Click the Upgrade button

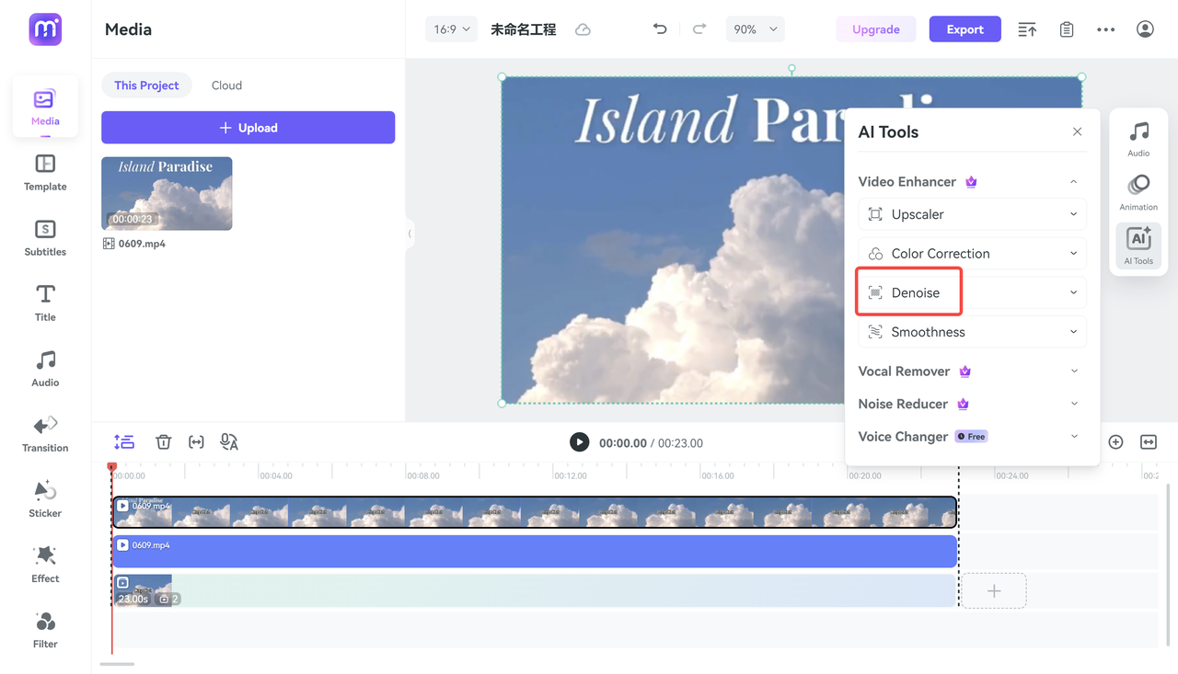(875, 29)
